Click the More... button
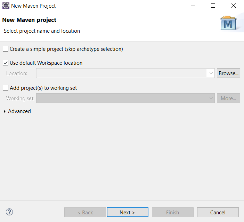Screen dimensions: 244x222 point(228,98)
